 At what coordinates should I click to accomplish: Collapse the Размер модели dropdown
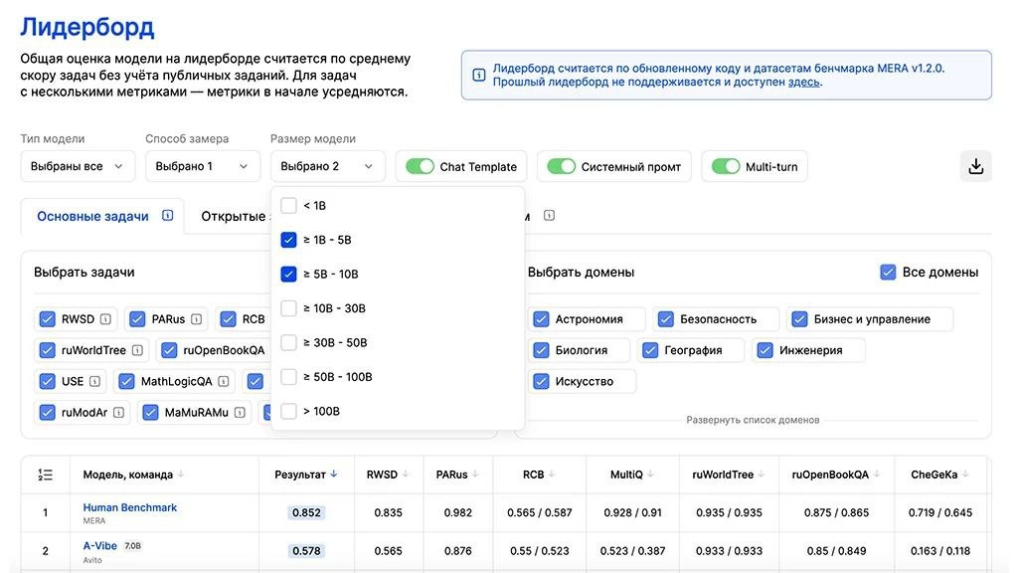click(x=328, y=166)
